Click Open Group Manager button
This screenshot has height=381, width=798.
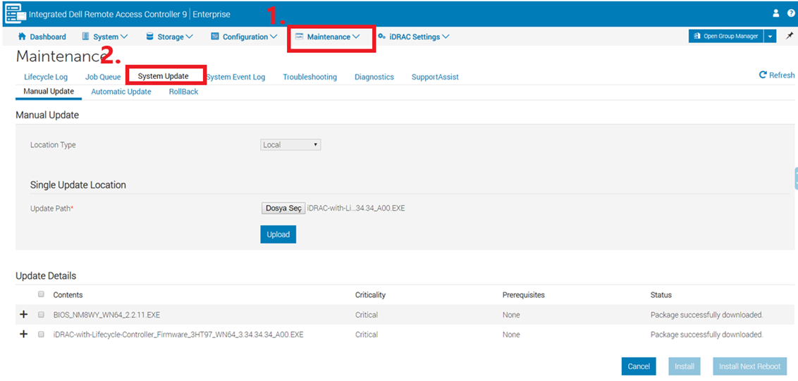726,36
